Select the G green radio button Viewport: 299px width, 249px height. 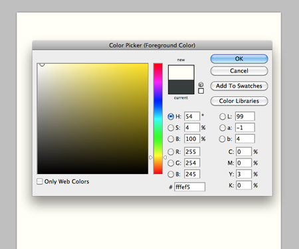(x=171, y=163)
